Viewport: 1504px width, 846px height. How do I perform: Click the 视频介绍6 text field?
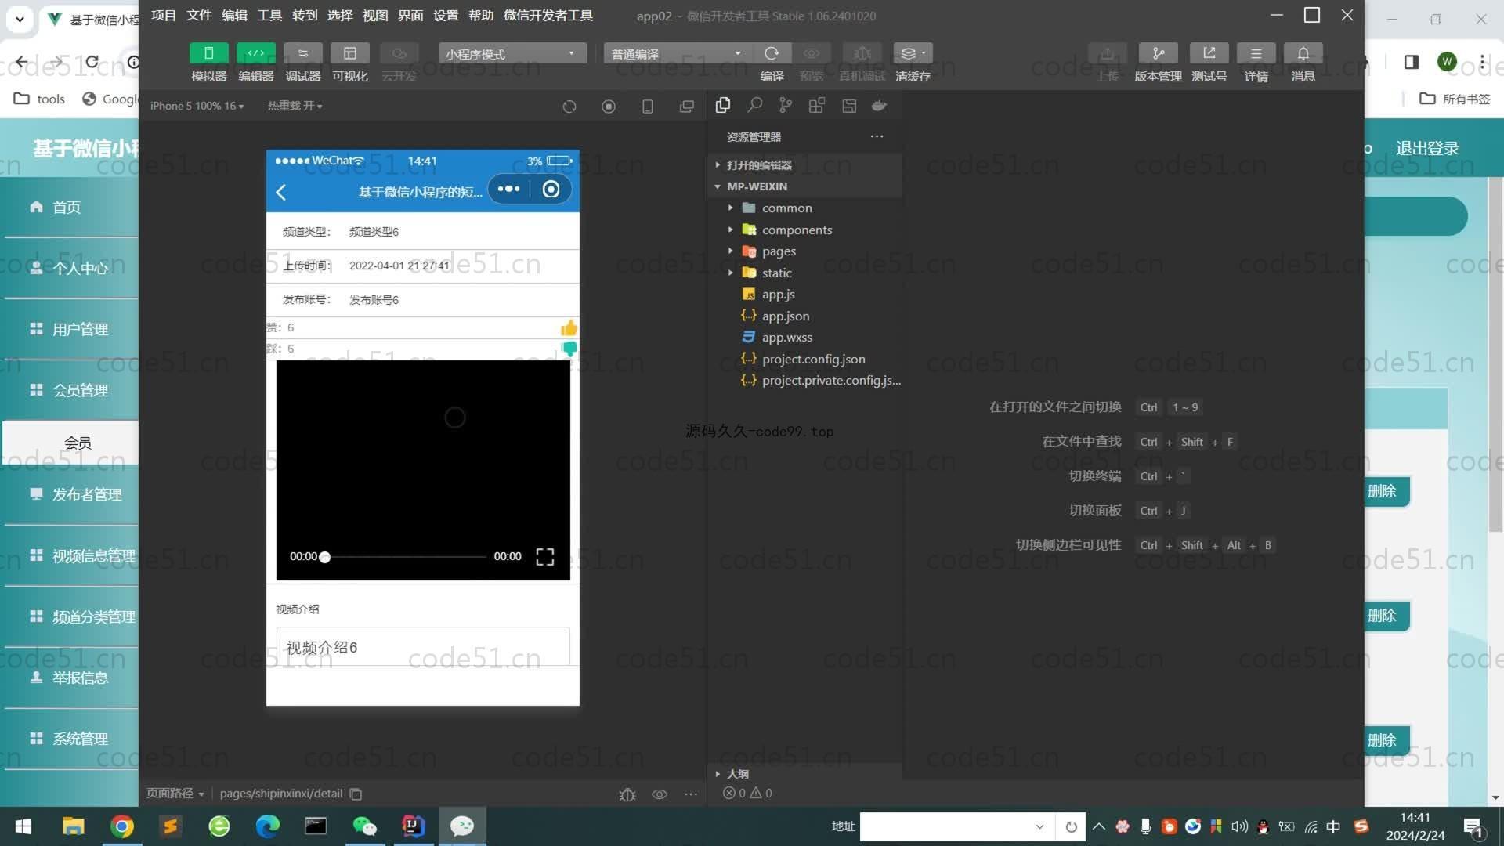[x=423, y=647]
